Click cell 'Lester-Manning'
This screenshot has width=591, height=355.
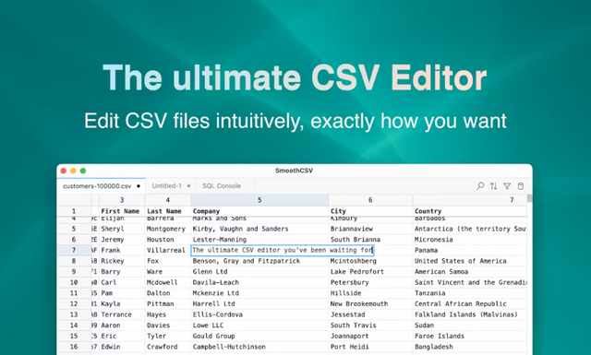coord(259,240)
